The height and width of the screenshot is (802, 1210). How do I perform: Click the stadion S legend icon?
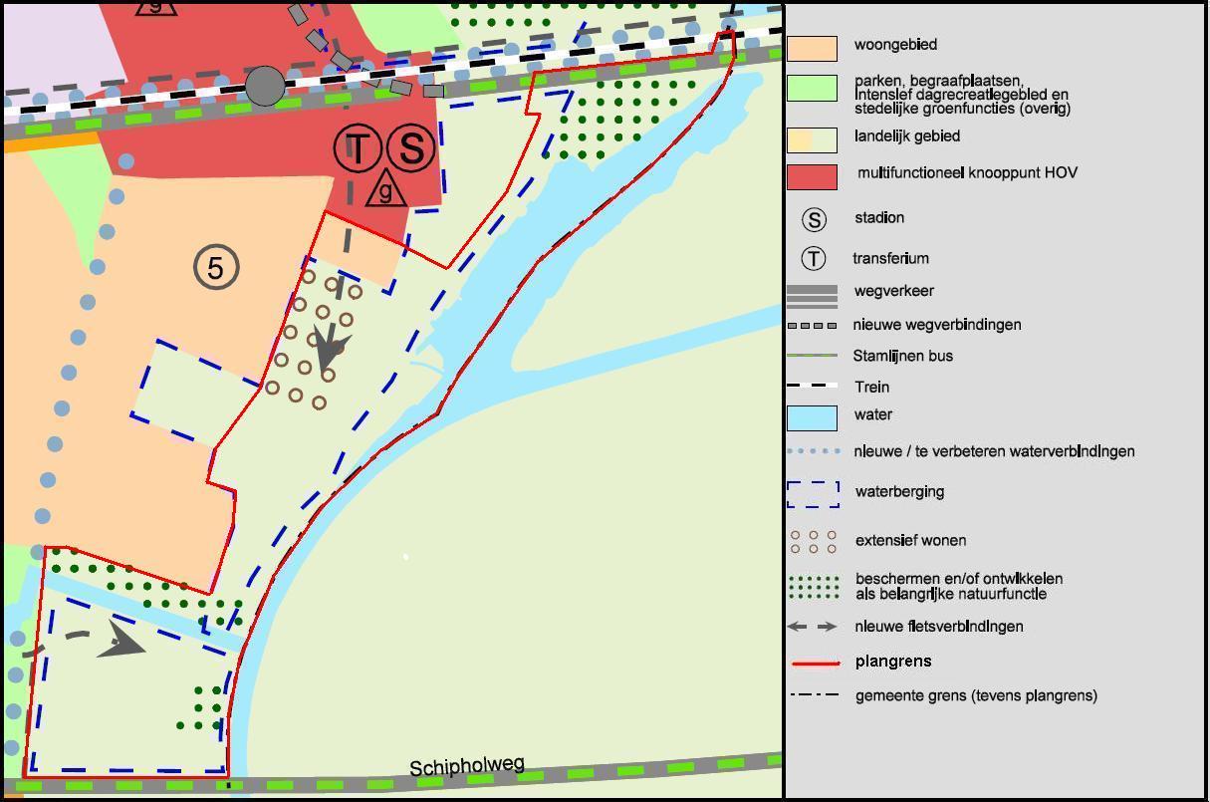click(814, 220)
